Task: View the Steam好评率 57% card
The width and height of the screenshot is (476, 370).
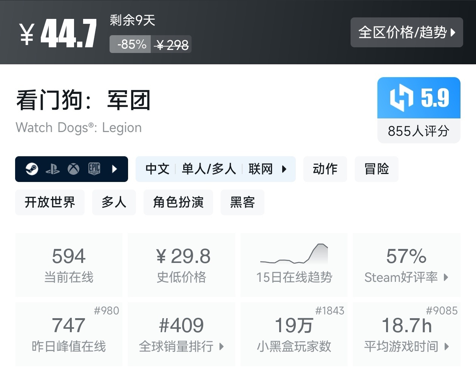Action: coord(406,265)
